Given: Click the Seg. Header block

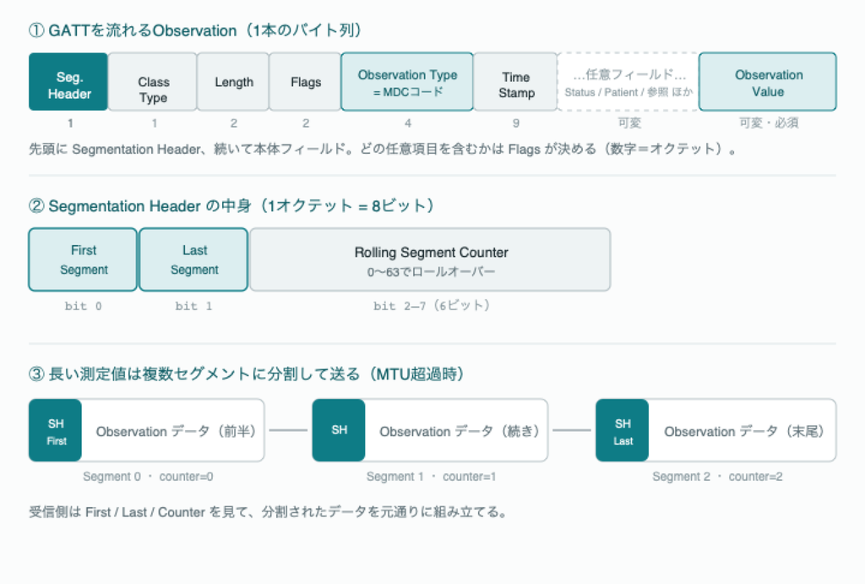Looking at the screenshot, I should 68,82.
